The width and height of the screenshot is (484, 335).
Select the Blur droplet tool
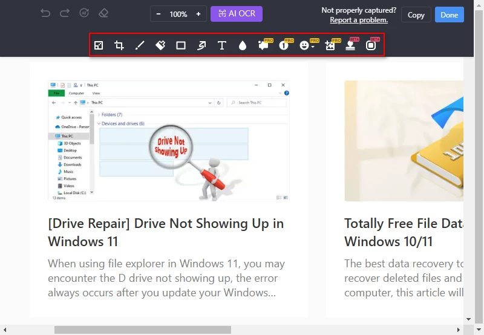coord(243,46)
